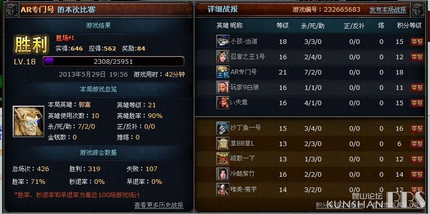Click hero avatar of ぃ失意

tap(223, 103)
